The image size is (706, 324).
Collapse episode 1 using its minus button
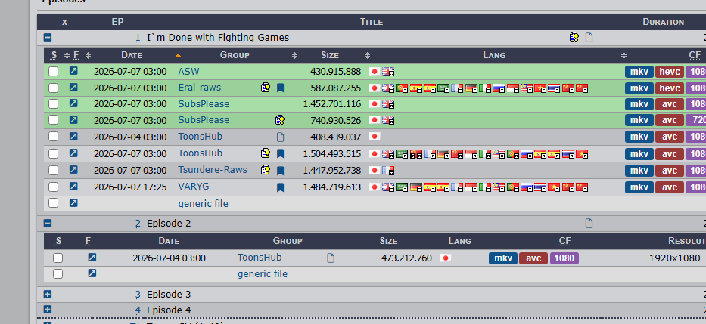(x=47, y=37)
